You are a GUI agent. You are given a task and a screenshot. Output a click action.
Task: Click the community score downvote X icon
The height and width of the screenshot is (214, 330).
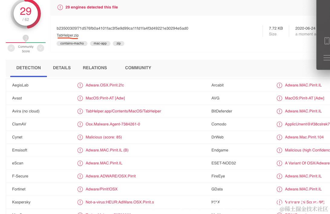tap(11, 48)
